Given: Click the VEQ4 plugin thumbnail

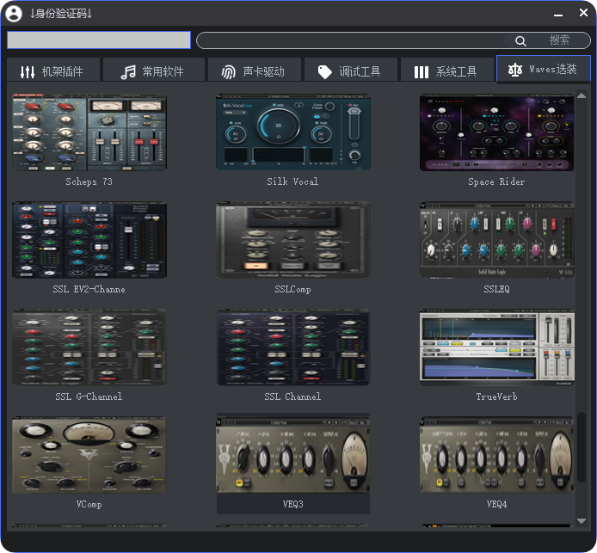Looking at the screenshot, I should click(497, 455).
